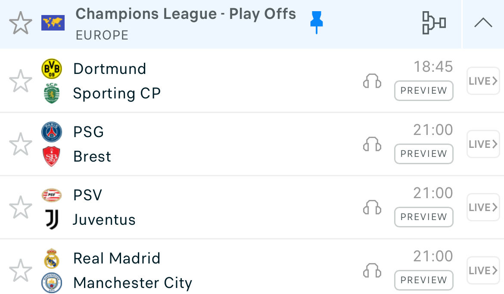Open PREVIEW for Real Madrid vs Manchester City
The width and height of the screenshot is (504, 294).
click(423, 280)
